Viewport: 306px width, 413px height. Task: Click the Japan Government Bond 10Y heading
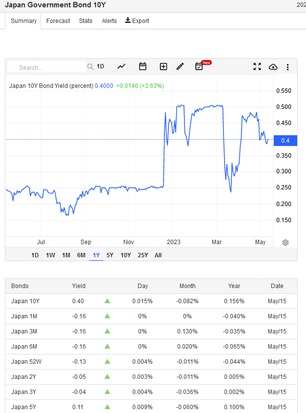55,5
